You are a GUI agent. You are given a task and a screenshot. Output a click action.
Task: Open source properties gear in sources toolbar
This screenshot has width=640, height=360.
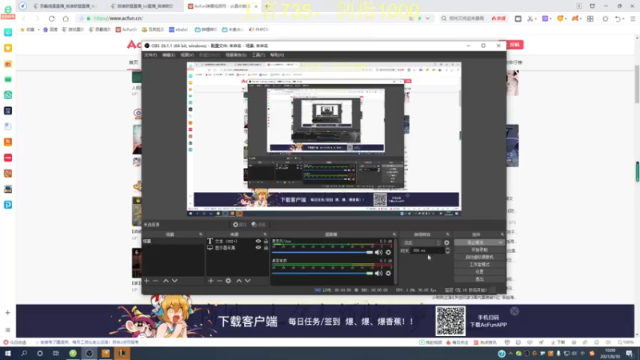(228, 281)
